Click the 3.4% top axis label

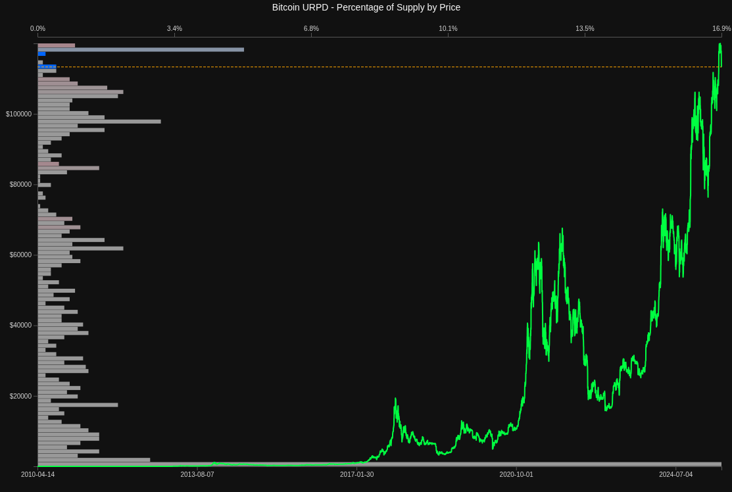pyautogui.click(x=174, y=28)
